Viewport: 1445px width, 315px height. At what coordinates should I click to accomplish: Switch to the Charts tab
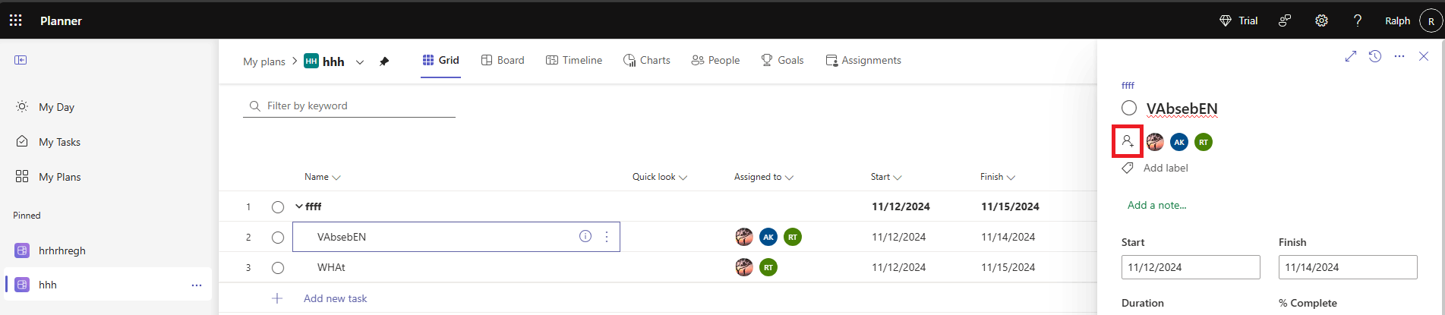point(647,60)
